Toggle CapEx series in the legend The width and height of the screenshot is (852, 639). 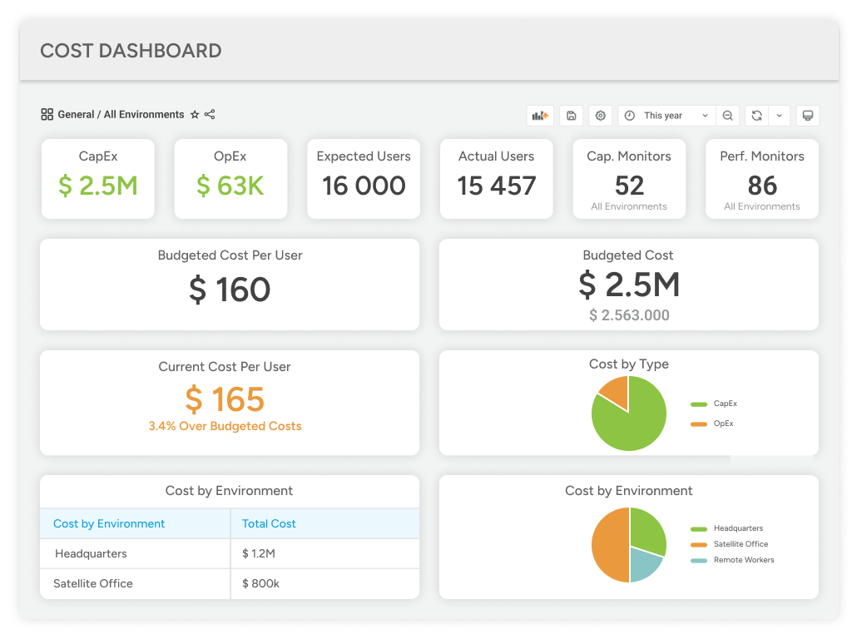[x=713, y=404]
